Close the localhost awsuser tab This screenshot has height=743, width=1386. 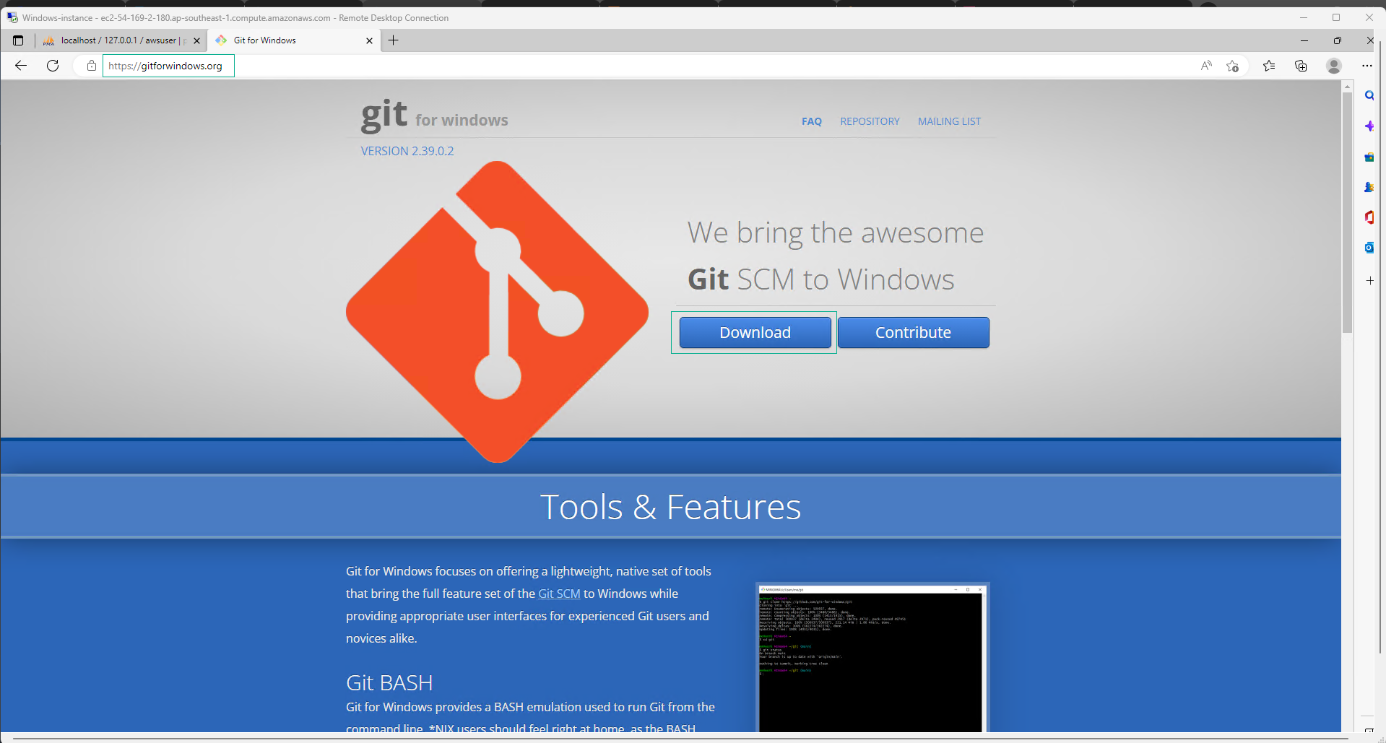pyautogui.click(x=196, y=40)
